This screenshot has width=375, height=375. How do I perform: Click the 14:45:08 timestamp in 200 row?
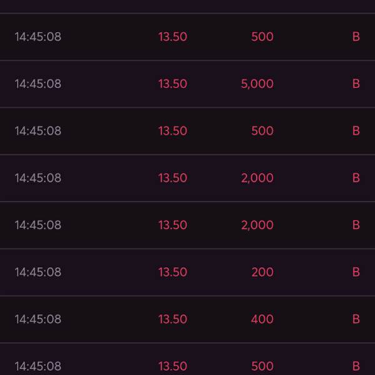[x=38, y=272]
